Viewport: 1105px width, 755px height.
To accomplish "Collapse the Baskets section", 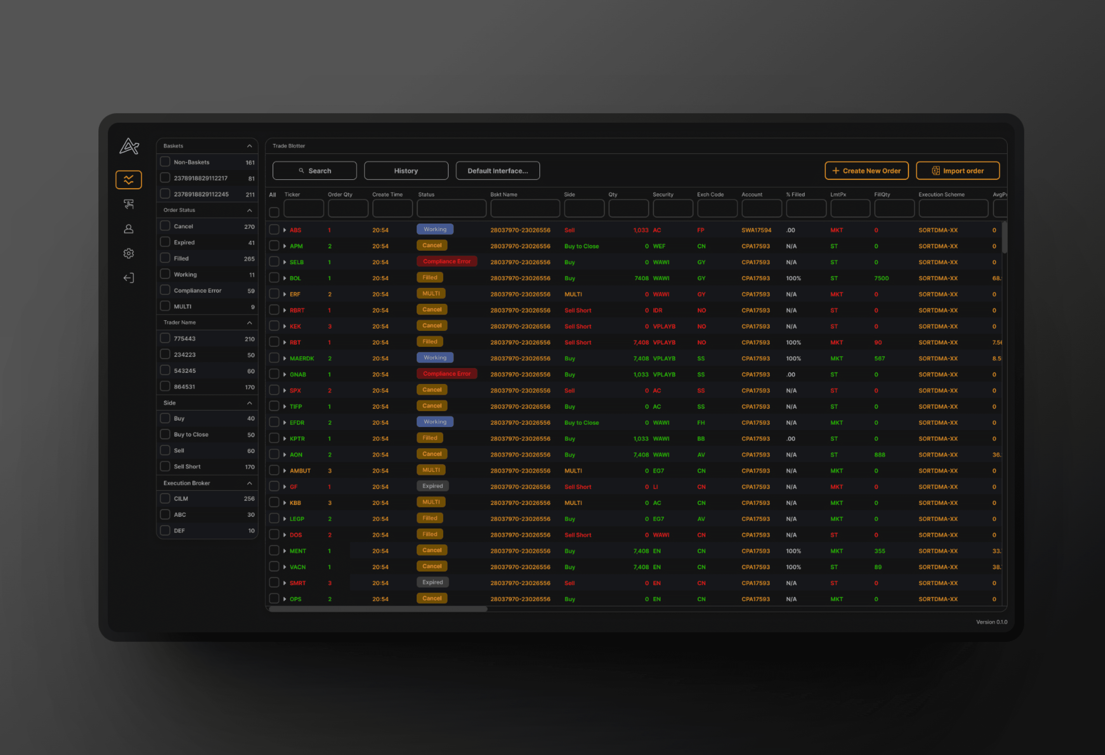I will 249,146.
